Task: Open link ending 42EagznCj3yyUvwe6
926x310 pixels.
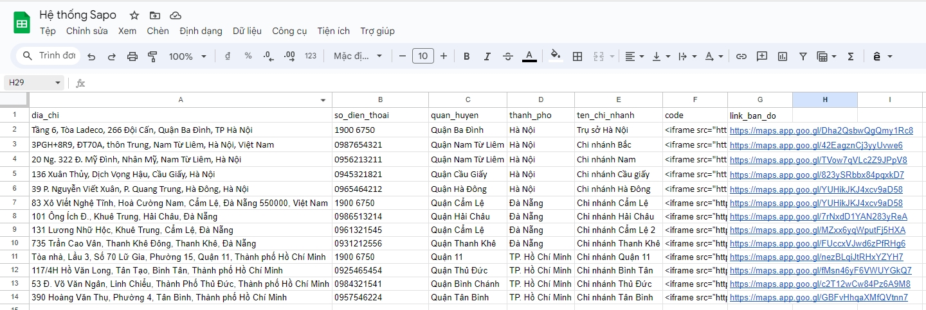Action: coord(816,145)
